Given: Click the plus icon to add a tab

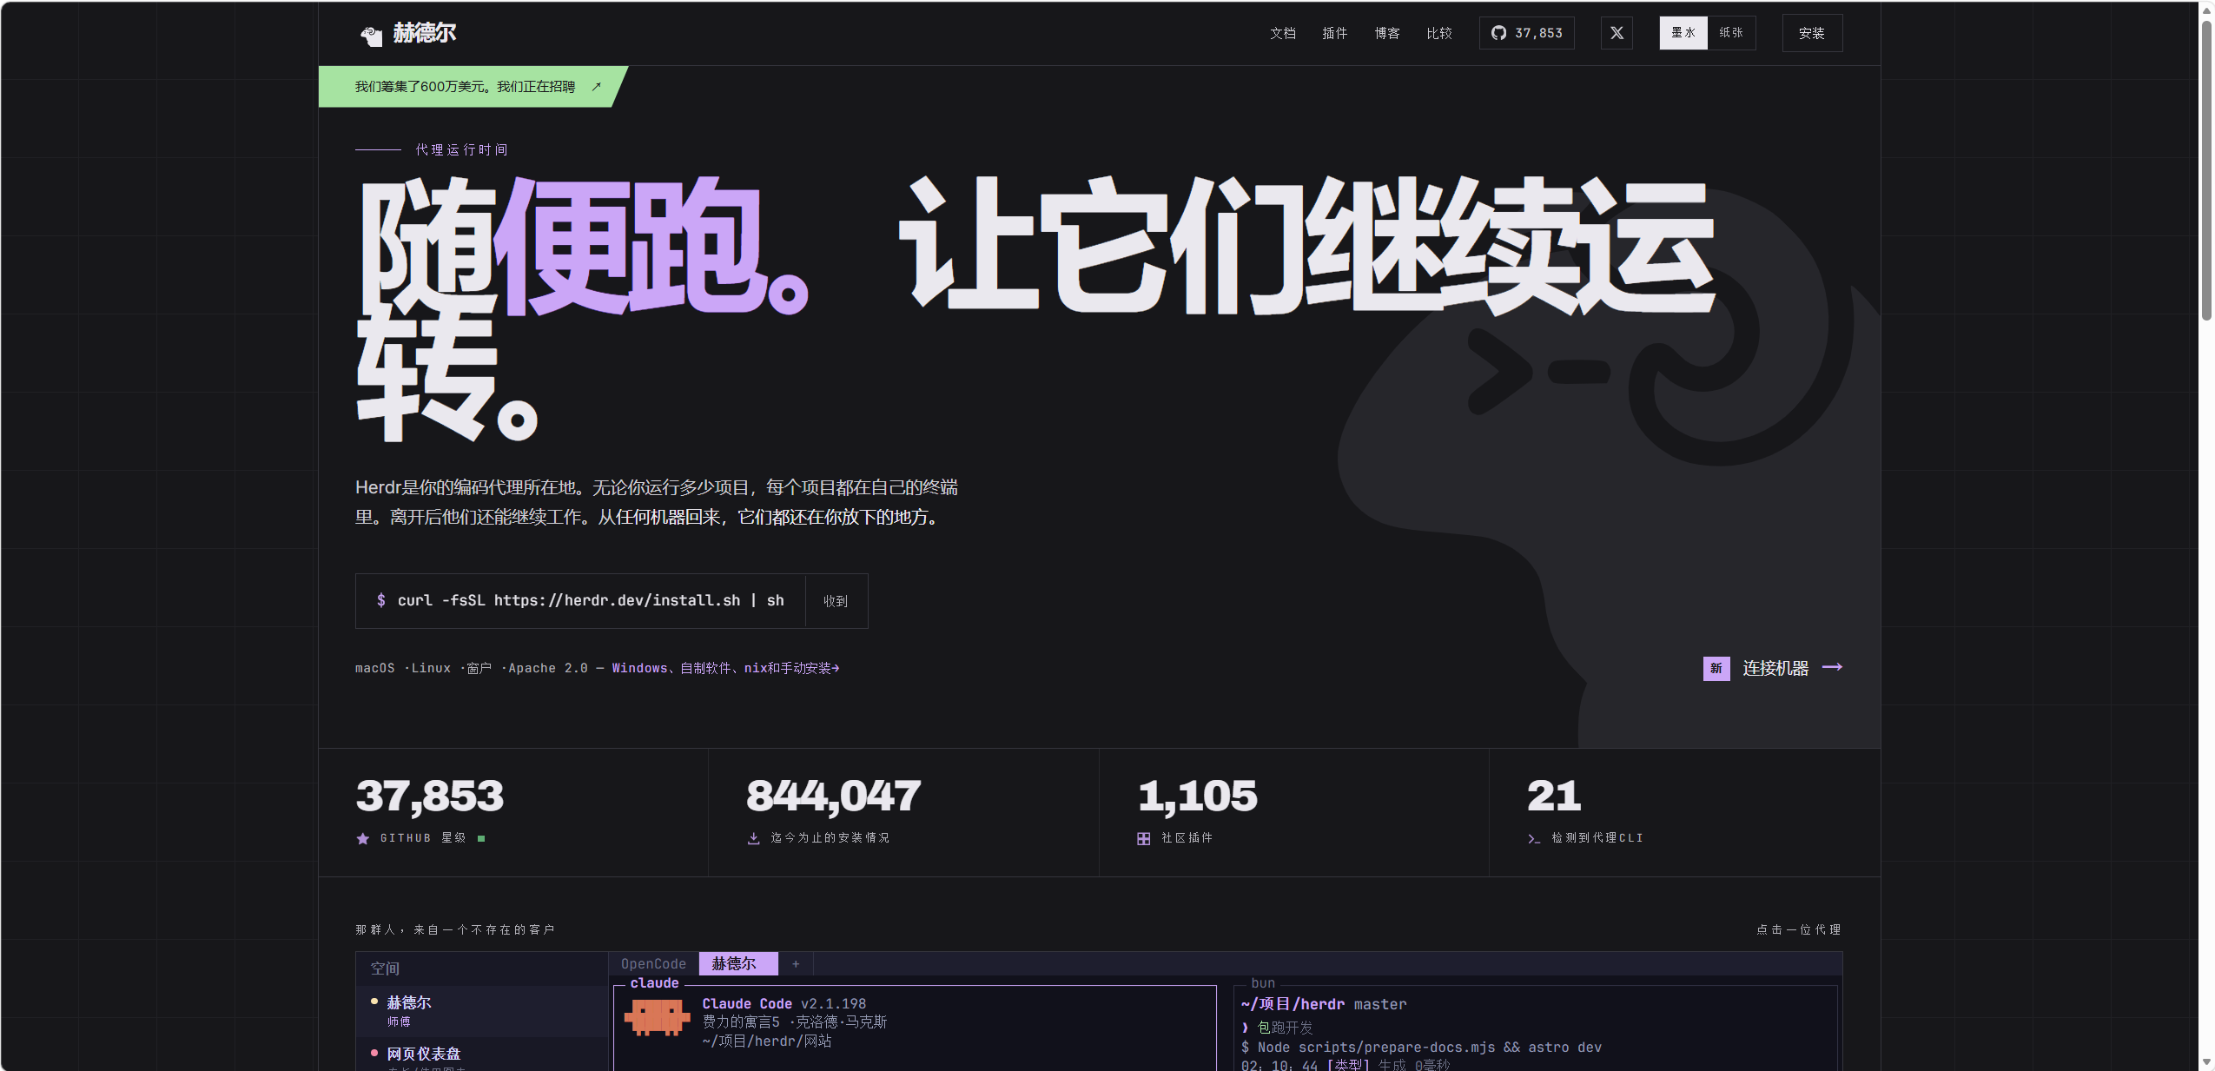Looking at the screenshot, I should click(796, 964).
